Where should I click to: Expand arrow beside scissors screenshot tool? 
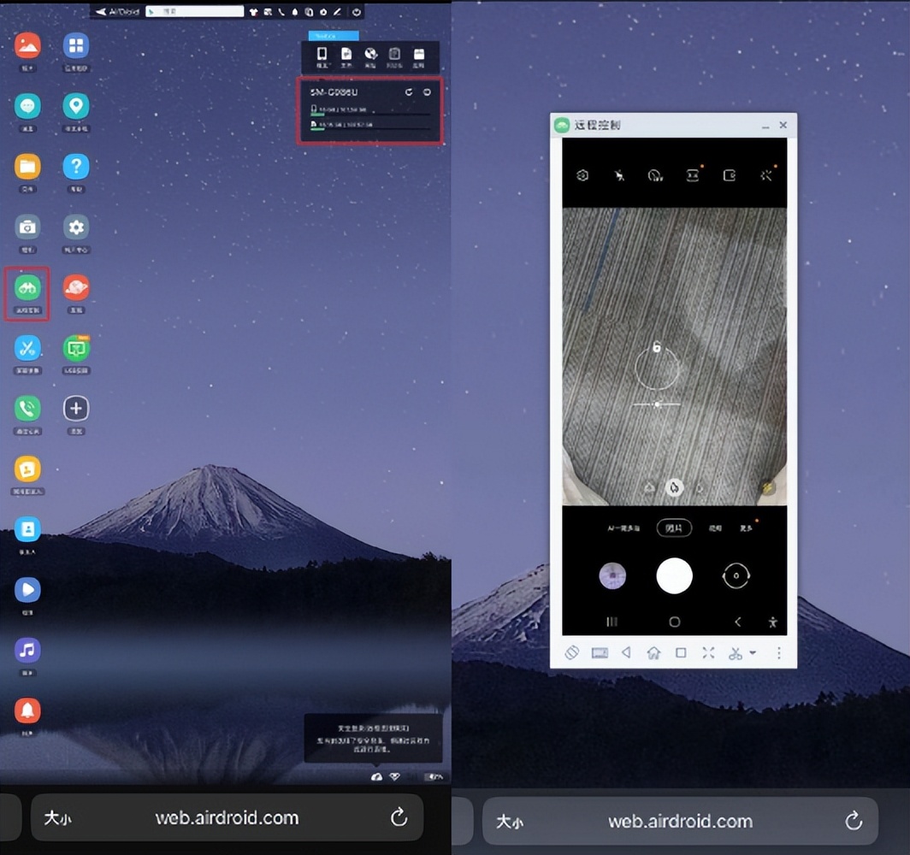point(753,653)
